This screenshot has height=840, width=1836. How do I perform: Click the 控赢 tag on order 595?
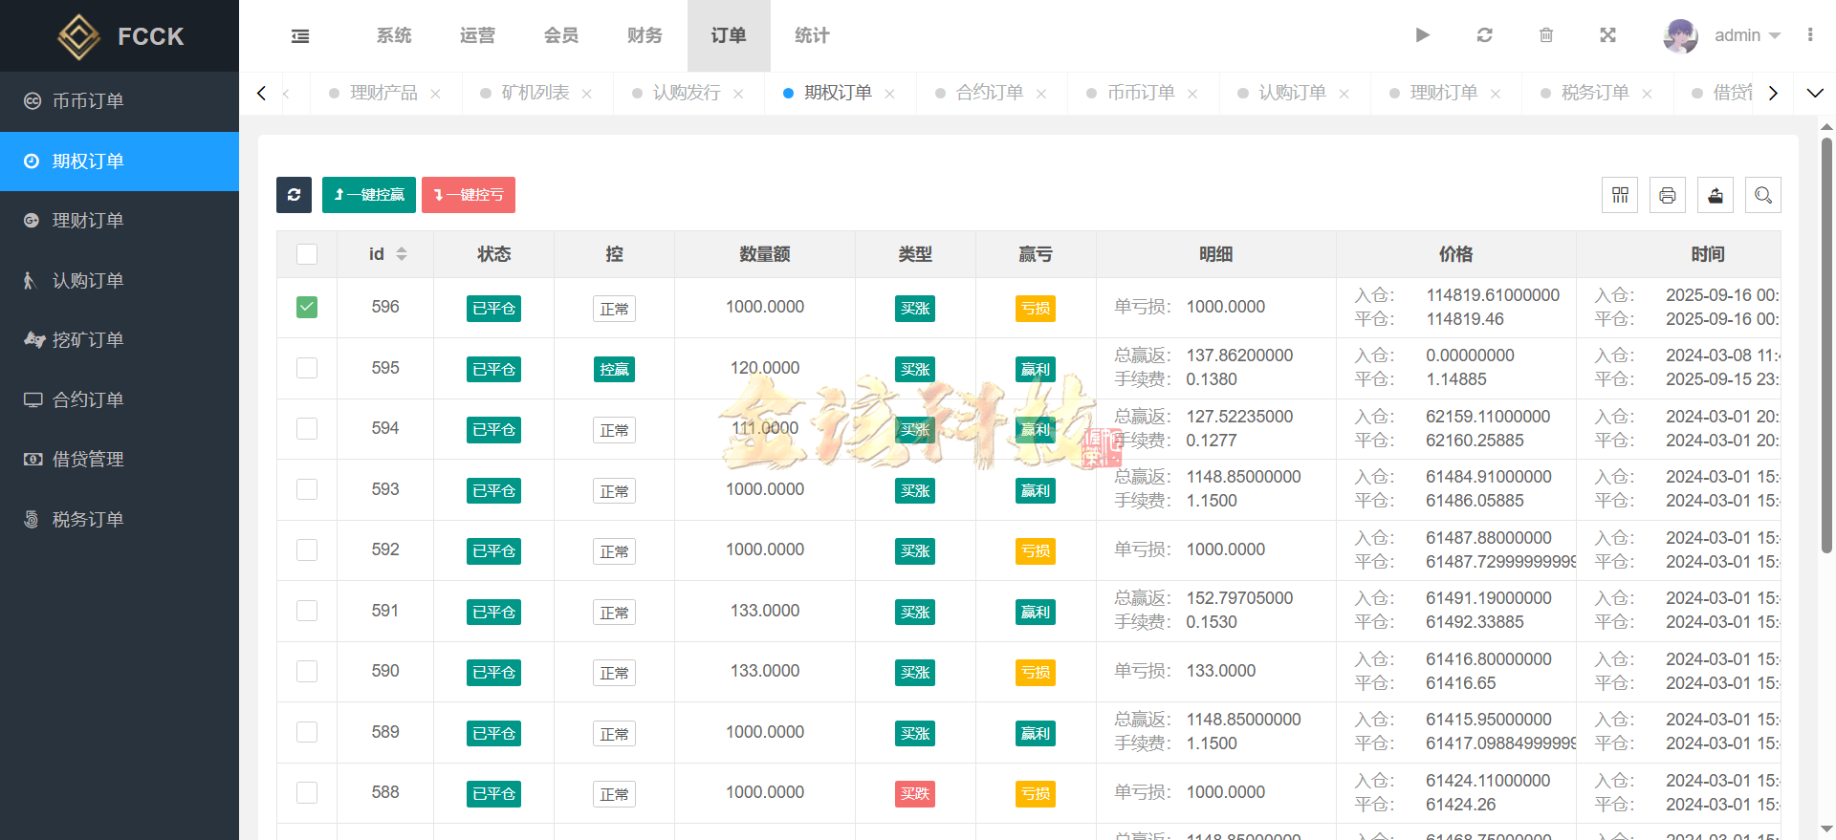pos(614,370)
